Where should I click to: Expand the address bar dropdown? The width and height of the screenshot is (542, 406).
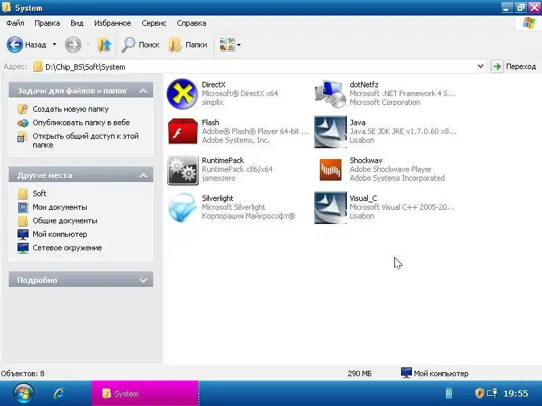(x=480, y=66)
